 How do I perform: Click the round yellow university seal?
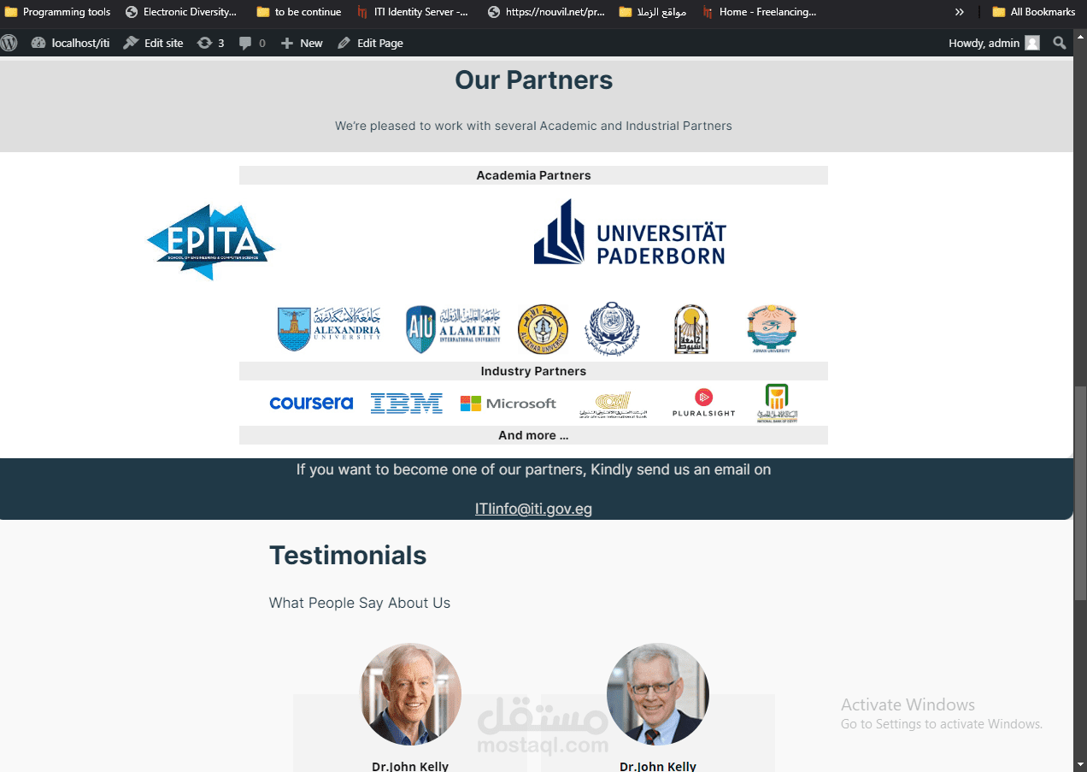[x=543, y=330]
